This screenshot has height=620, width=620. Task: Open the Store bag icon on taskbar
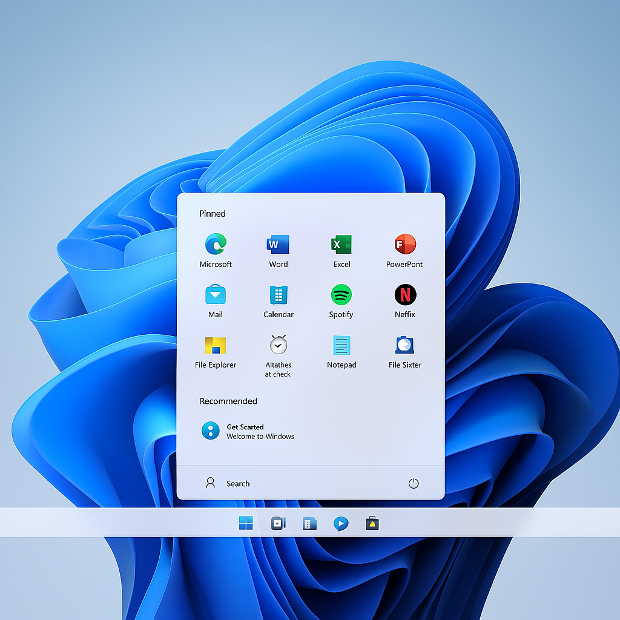[x=372, y=523]
